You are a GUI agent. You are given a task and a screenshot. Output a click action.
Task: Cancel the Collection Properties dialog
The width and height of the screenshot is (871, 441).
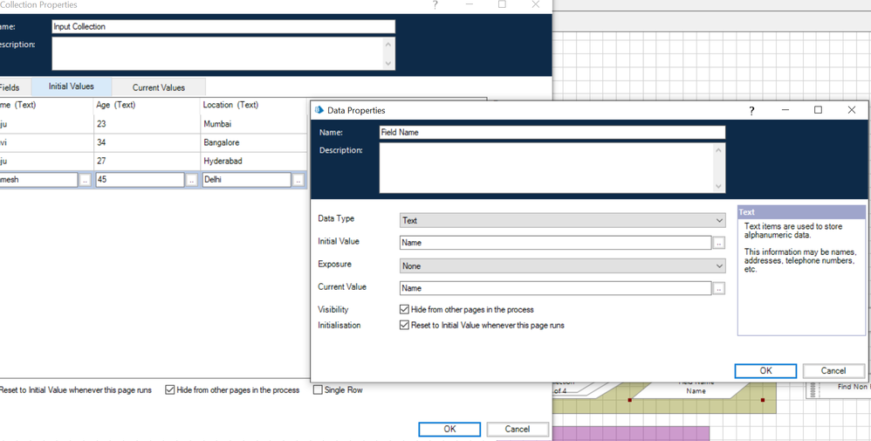point(517,429)
